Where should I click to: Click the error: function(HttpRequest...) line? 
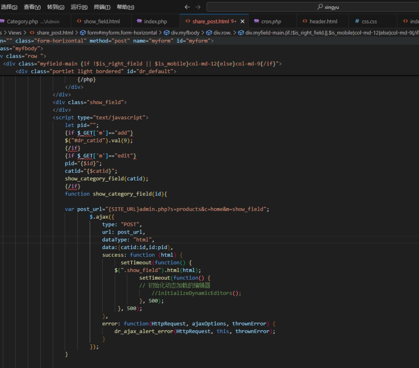[x=189, y=324]
